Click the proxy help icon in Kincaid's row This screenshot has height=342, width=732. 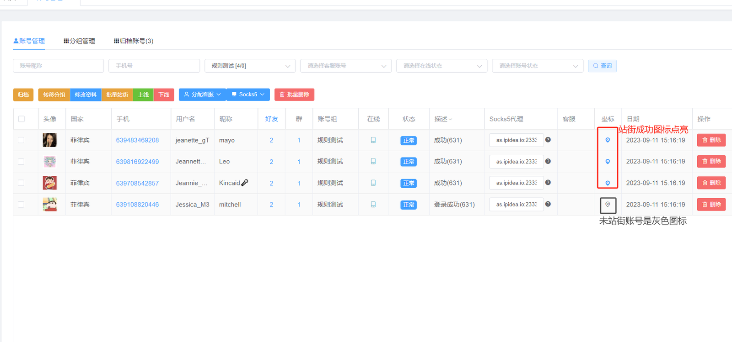(548, 183)
